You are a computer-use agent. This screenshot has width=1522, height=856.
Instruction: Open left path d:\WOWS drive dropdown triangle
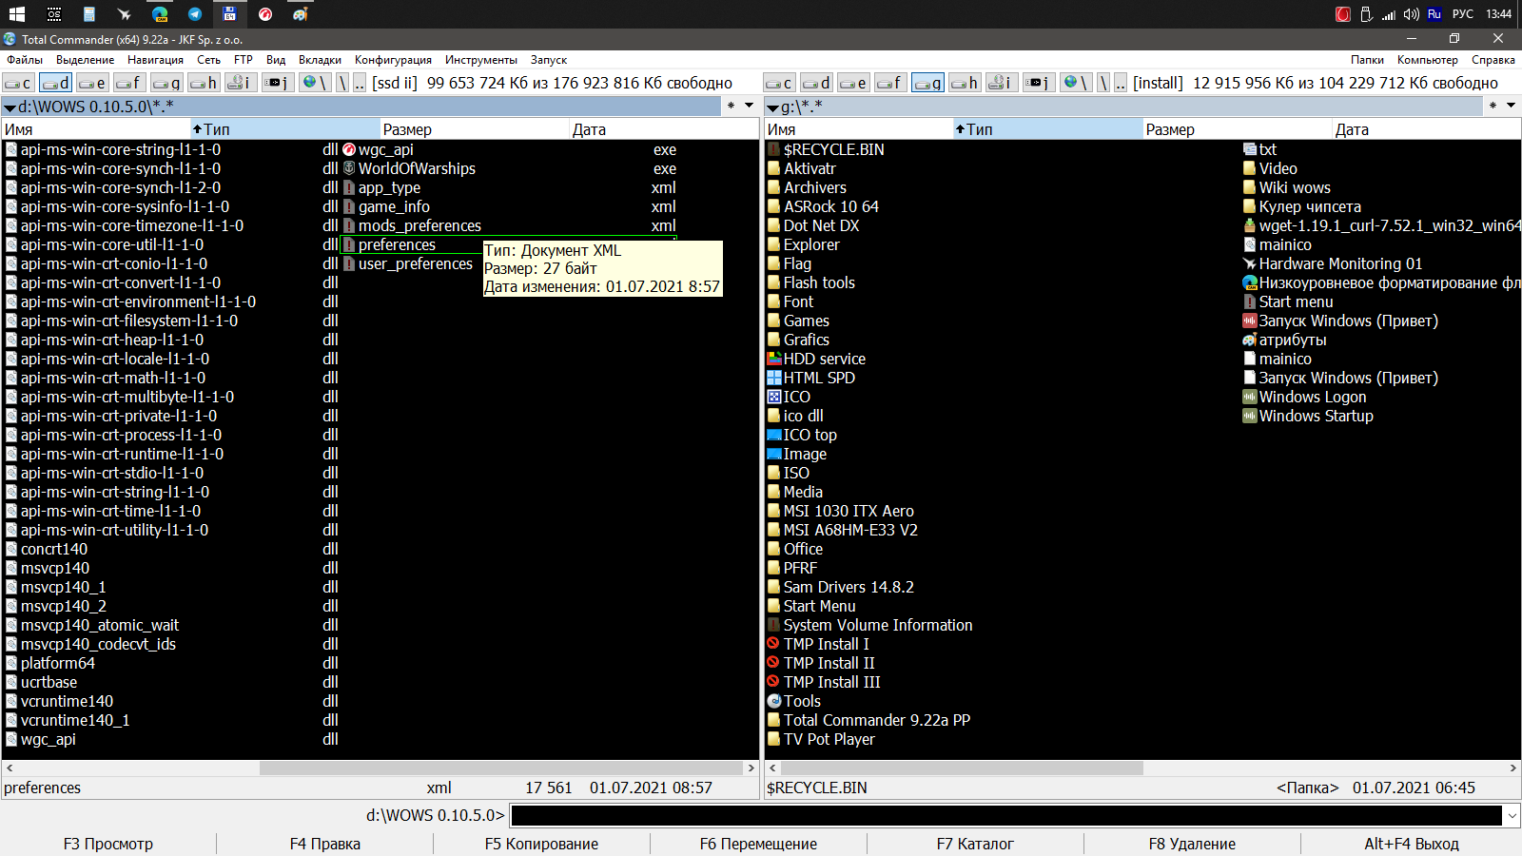point(10,107)
